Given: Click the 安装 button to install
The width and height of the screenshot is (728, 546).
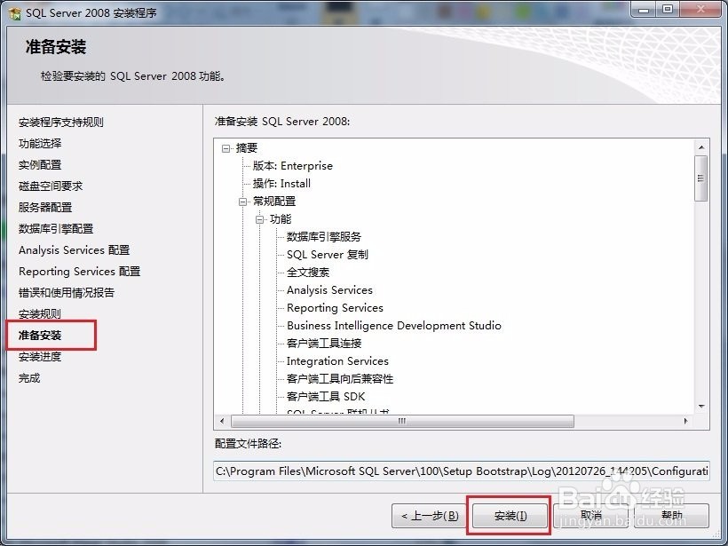Looking at the screenshot, I should tap(508, 515).
